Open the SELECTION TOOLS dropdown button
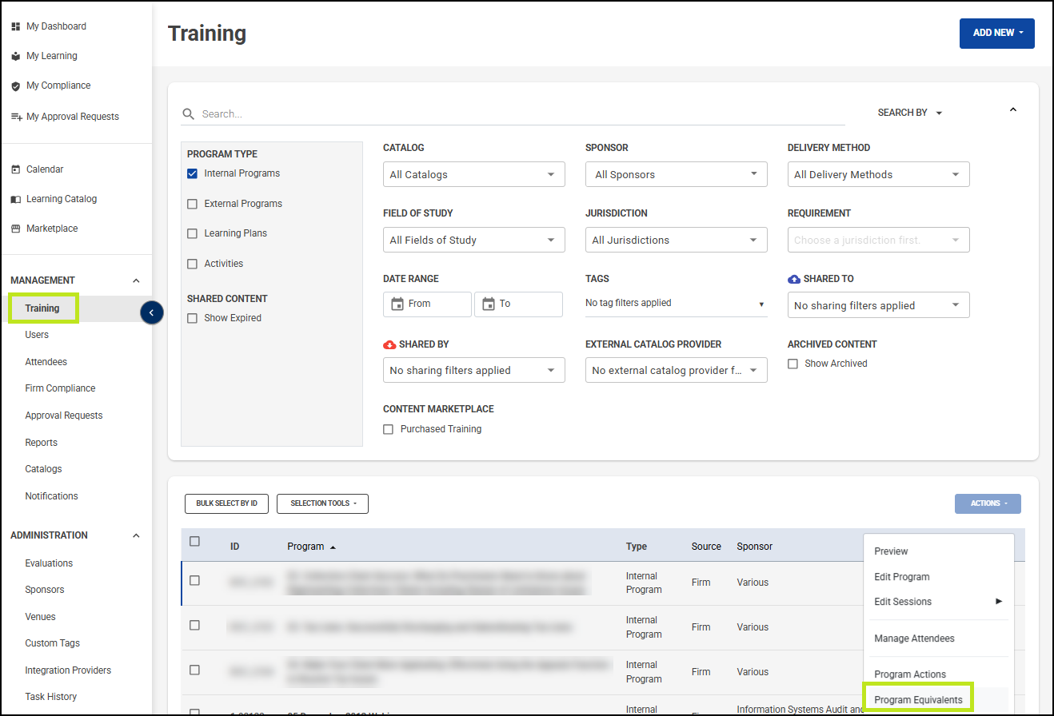The image size is (1054, 716). (x=322, y=503)
